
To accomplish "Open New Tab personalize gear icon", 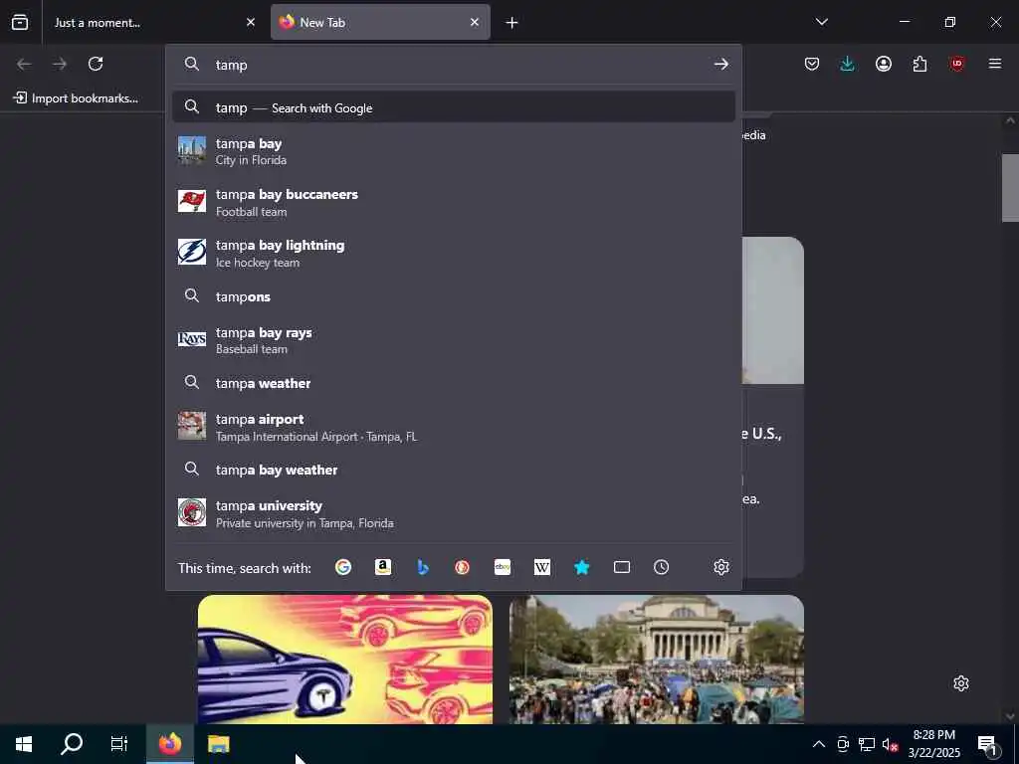I will pos(960,683).
